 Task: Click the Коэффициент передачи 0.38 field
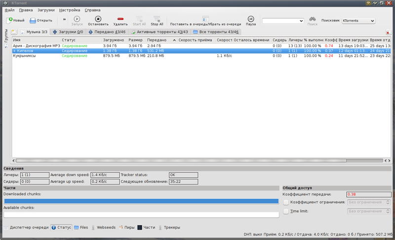[x=369, y=194]
